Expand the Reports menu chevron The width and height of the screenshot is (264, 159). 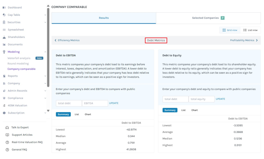coord(45,76)
